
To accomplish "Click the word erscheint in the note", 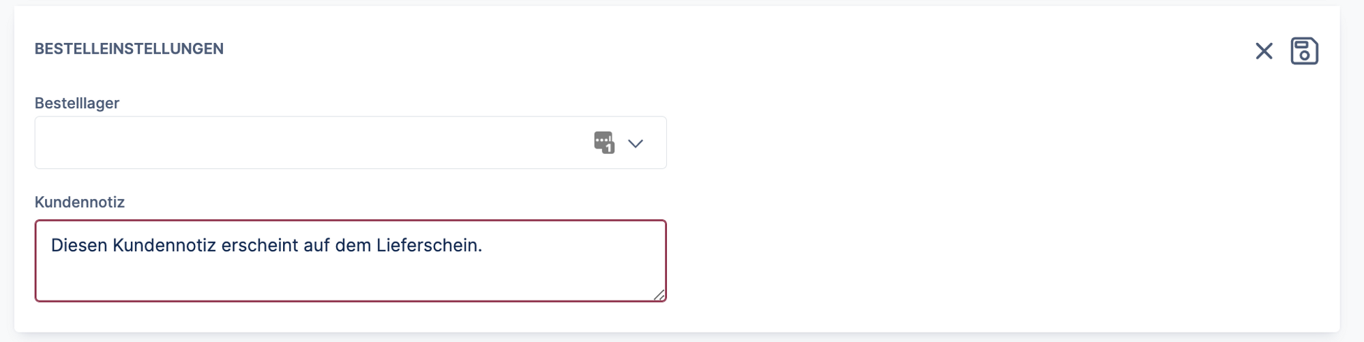I will (260, 245).
